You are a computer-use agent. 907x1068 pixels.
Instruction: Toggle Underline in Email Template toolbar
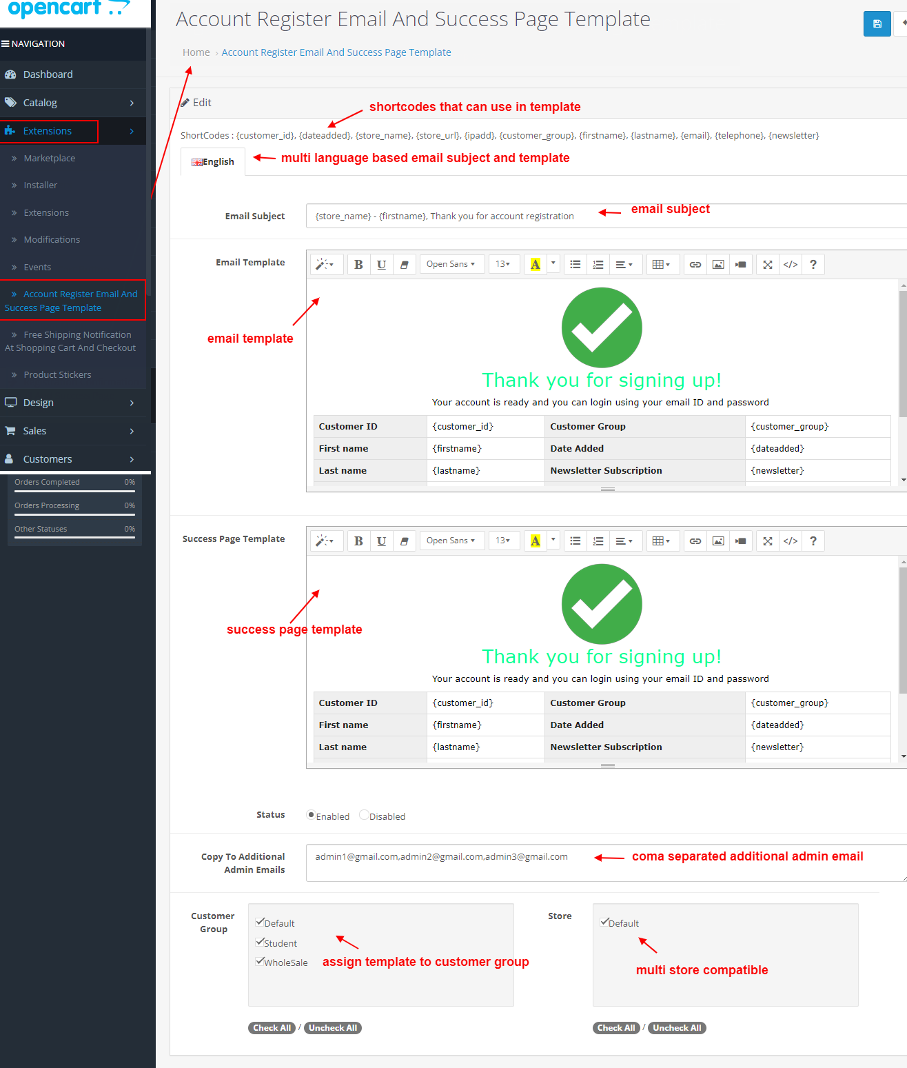[x=381, y=265]
